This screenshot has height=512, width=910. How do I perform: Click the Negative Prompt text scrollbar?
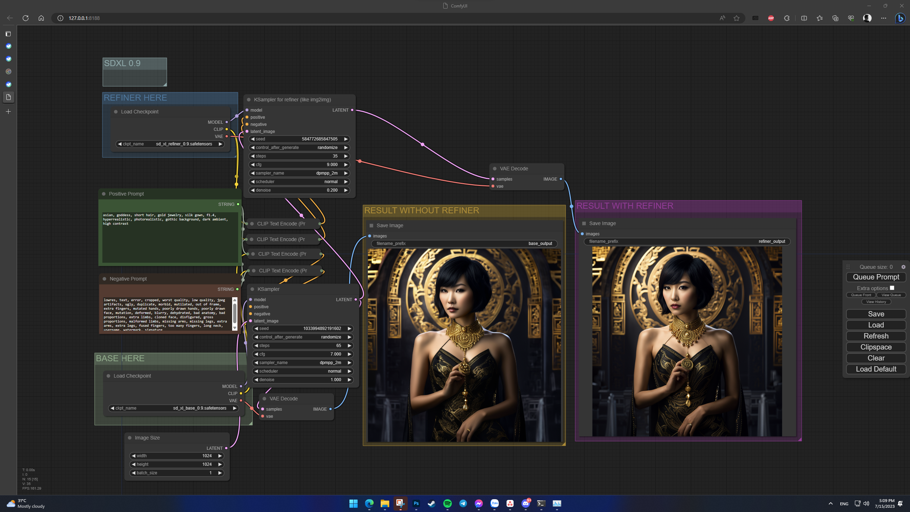coord(235,314)
